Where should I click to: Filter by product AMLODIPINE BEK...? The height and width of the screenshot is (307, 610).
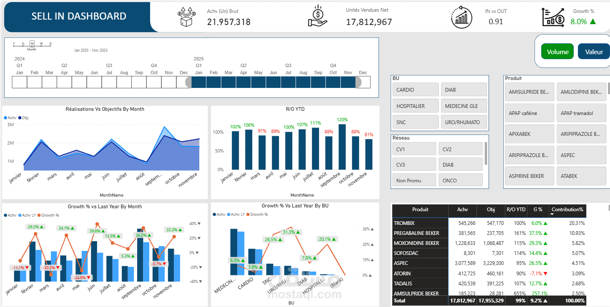(581, 92)
